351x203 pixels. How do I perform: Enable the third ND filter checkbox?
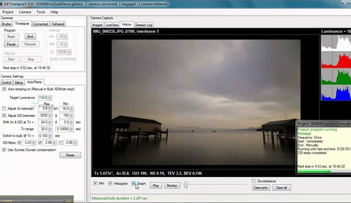point(60,143)
